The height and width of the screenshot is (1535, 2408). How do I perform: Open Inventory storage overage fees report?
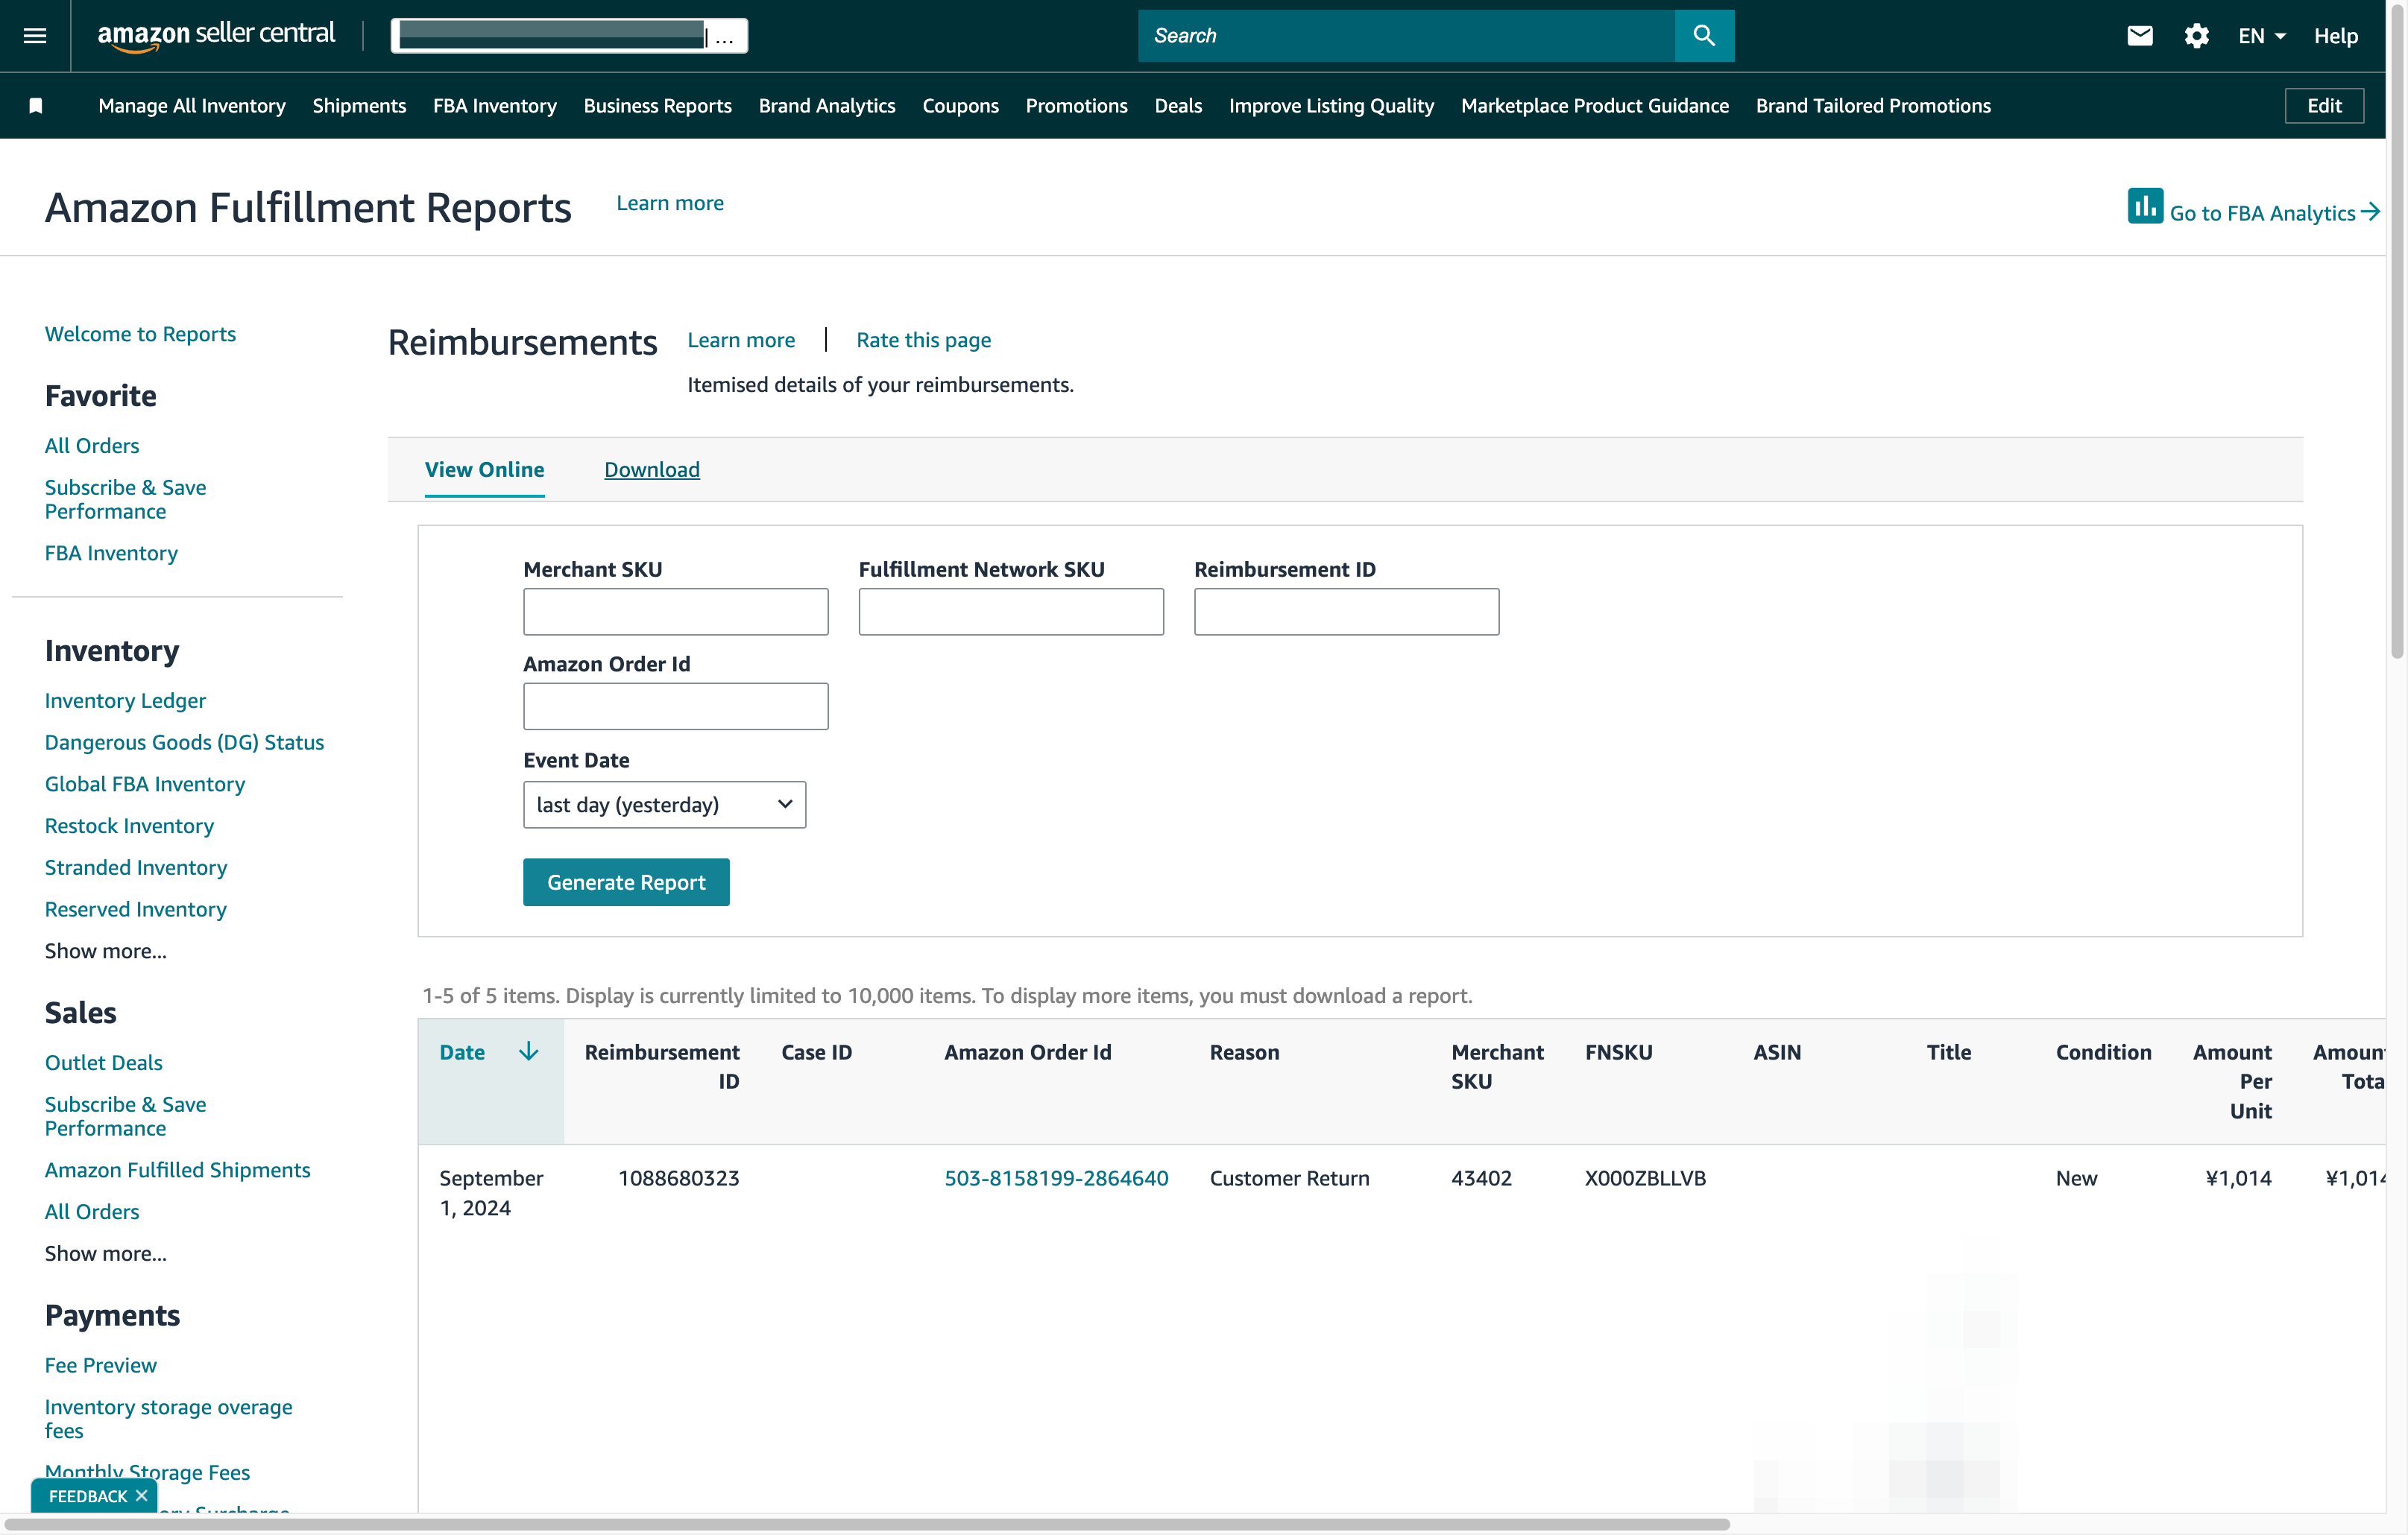[x=169, y=1419]
